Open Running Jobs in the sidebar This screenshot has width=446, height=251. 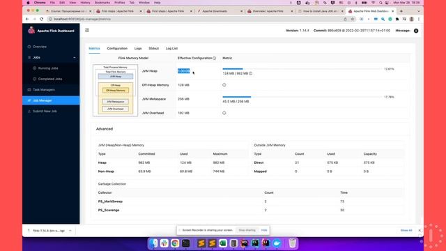click(x=48, y=68)
